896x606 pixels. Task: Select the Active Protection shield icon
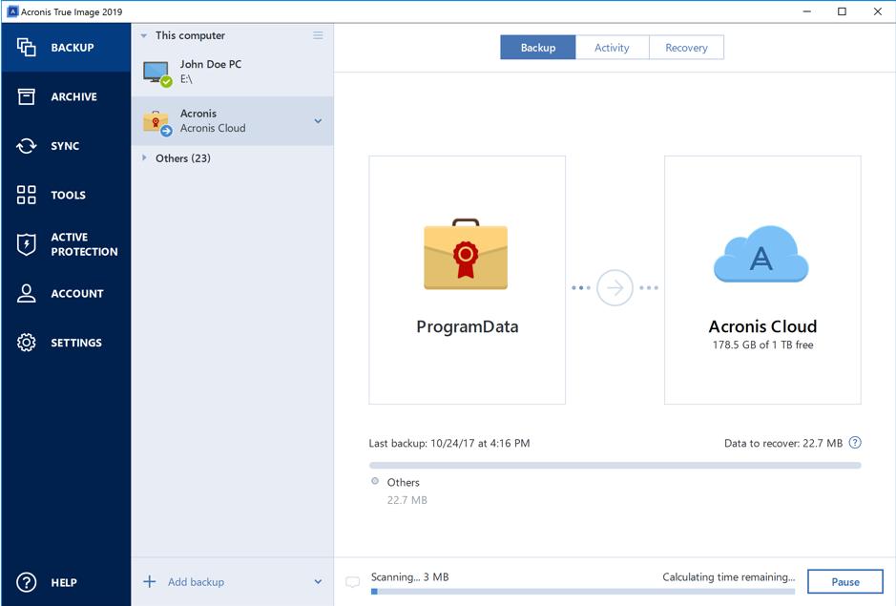pos(27,244)
